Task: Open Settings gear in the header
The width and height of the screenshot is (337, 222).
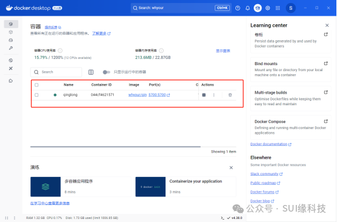Action: coord(268,8)
